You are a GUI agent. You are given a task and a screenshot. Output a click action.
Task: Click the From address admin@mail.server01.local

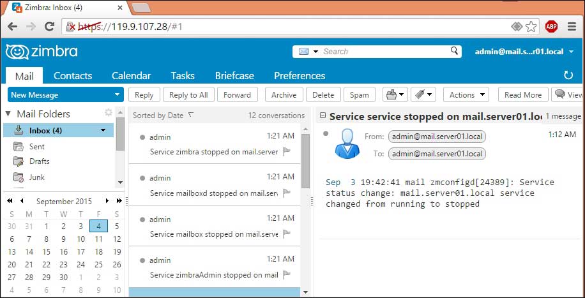pyautogui.click(x=437, y=137)
